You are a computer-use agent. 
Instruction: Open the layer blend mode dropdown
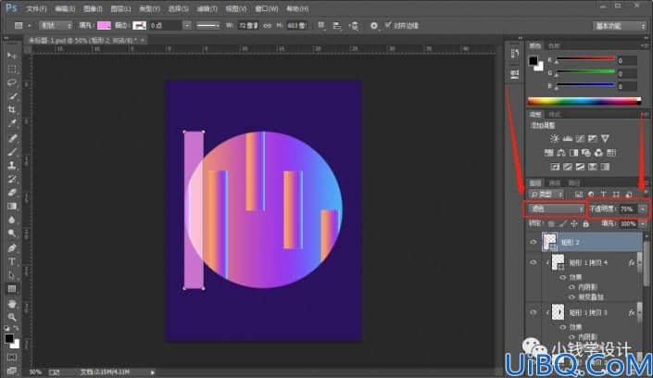coord(556,208)
